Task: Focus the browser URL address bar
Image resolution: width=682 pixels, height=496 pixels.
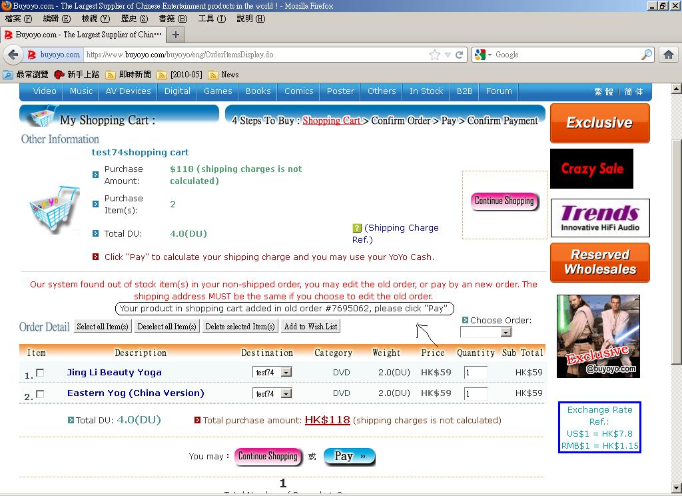Action: 256,55
